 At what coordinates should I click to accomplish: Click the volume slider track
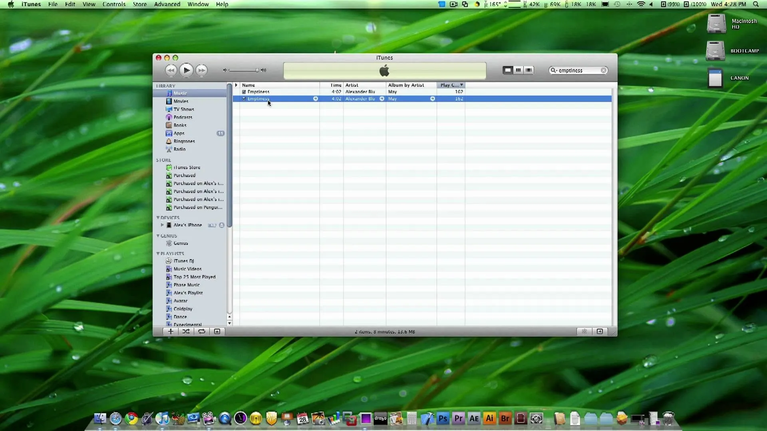click(243, 70)
